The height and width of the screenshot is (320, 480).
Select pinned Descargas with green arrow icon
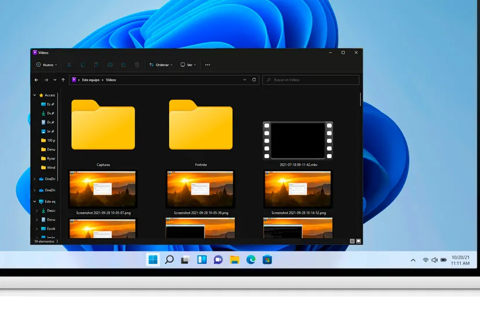click(47, 113)
